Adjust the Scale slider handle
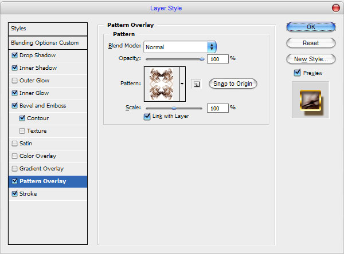344x254 pixels. (x=174, y=108)
